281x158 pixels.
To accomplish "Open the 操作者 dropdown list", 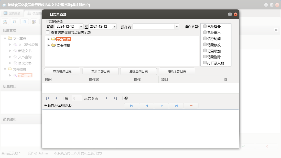I will pyautogui.click(x=176, y=27).
